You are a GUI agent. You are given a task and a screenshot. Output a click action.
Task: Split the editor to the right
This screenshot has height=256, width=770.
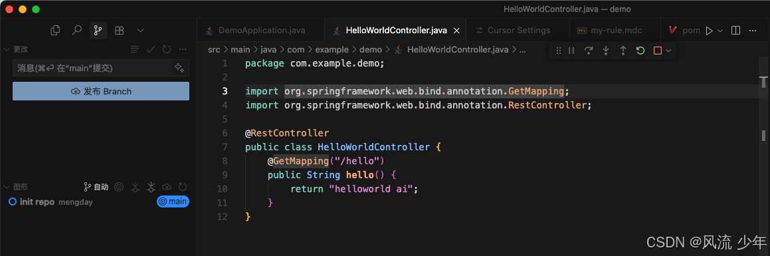(735, 31)
